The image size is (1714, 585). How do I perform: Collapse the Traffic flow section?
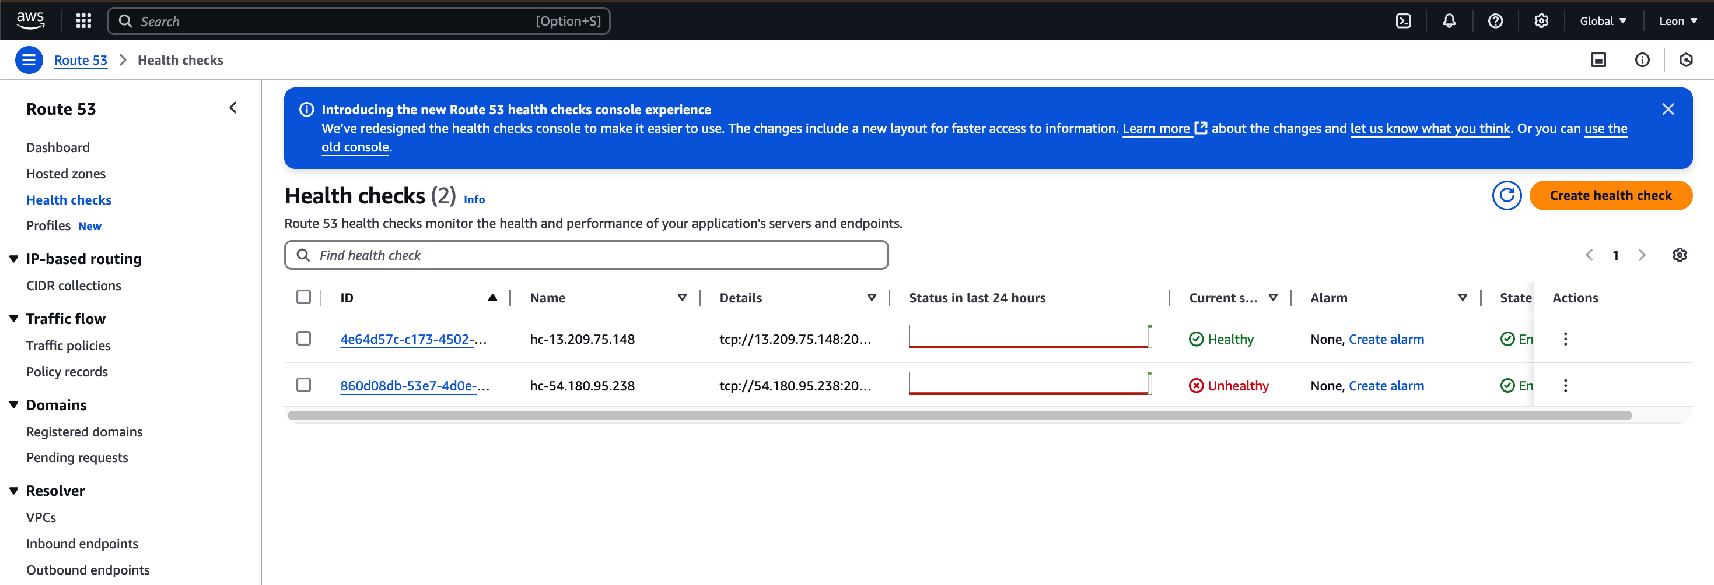pos(14,318)
